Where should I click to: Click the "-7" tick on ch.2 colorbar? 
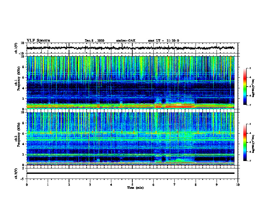tap(249, 161)
